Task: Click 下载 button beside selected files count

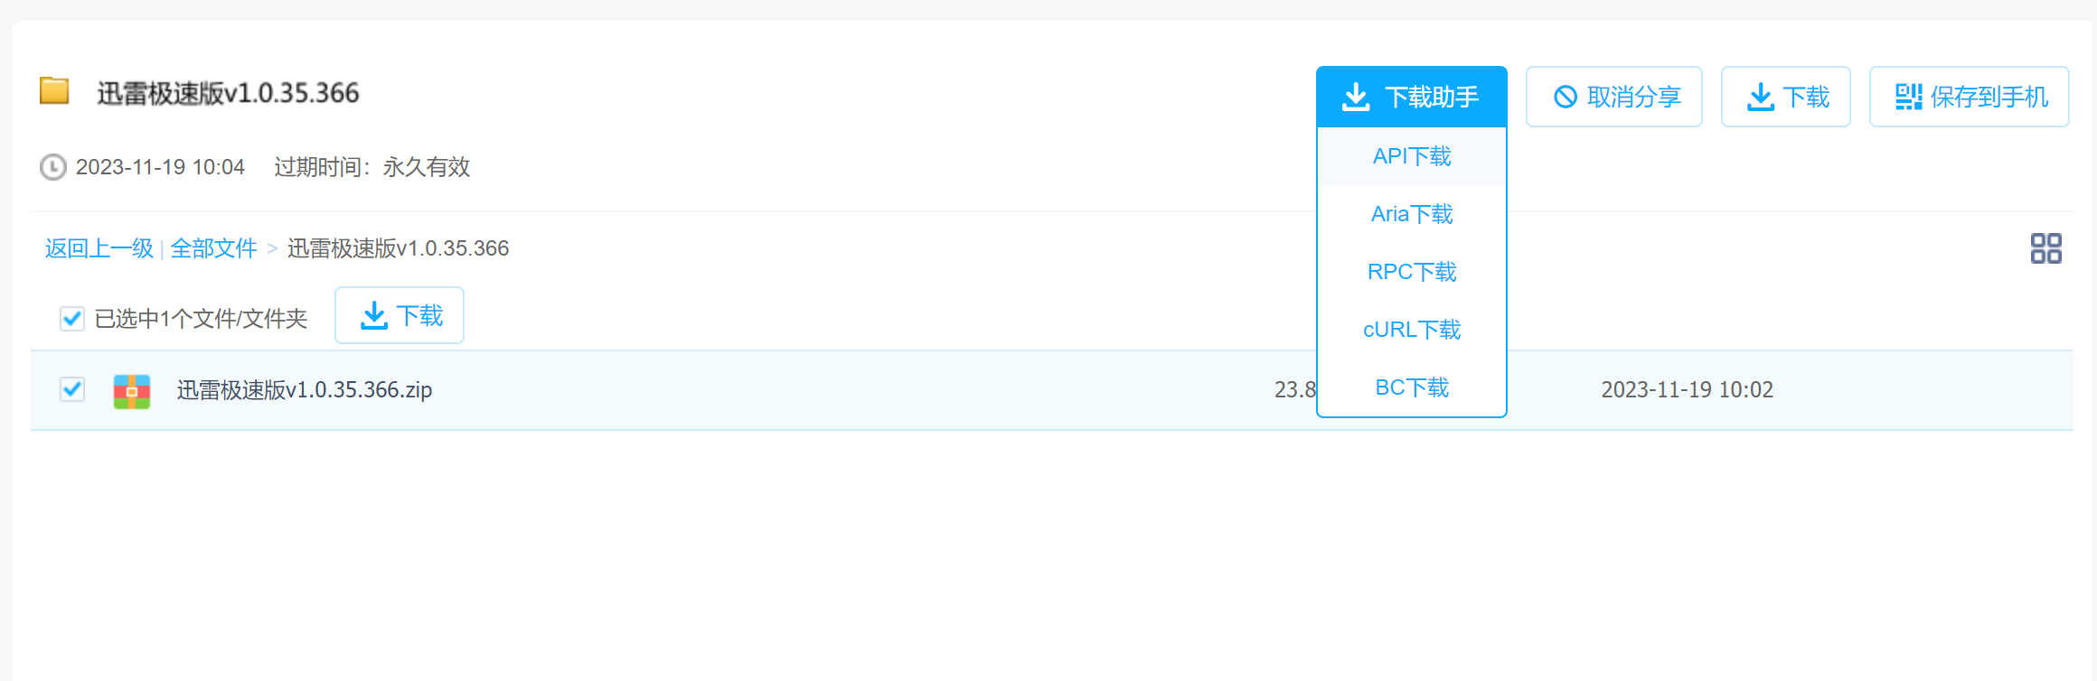Action: (400, 315)
